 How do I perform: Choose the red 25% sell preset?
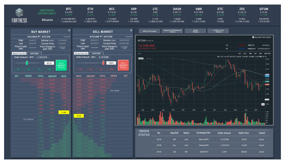click(80, 70)
